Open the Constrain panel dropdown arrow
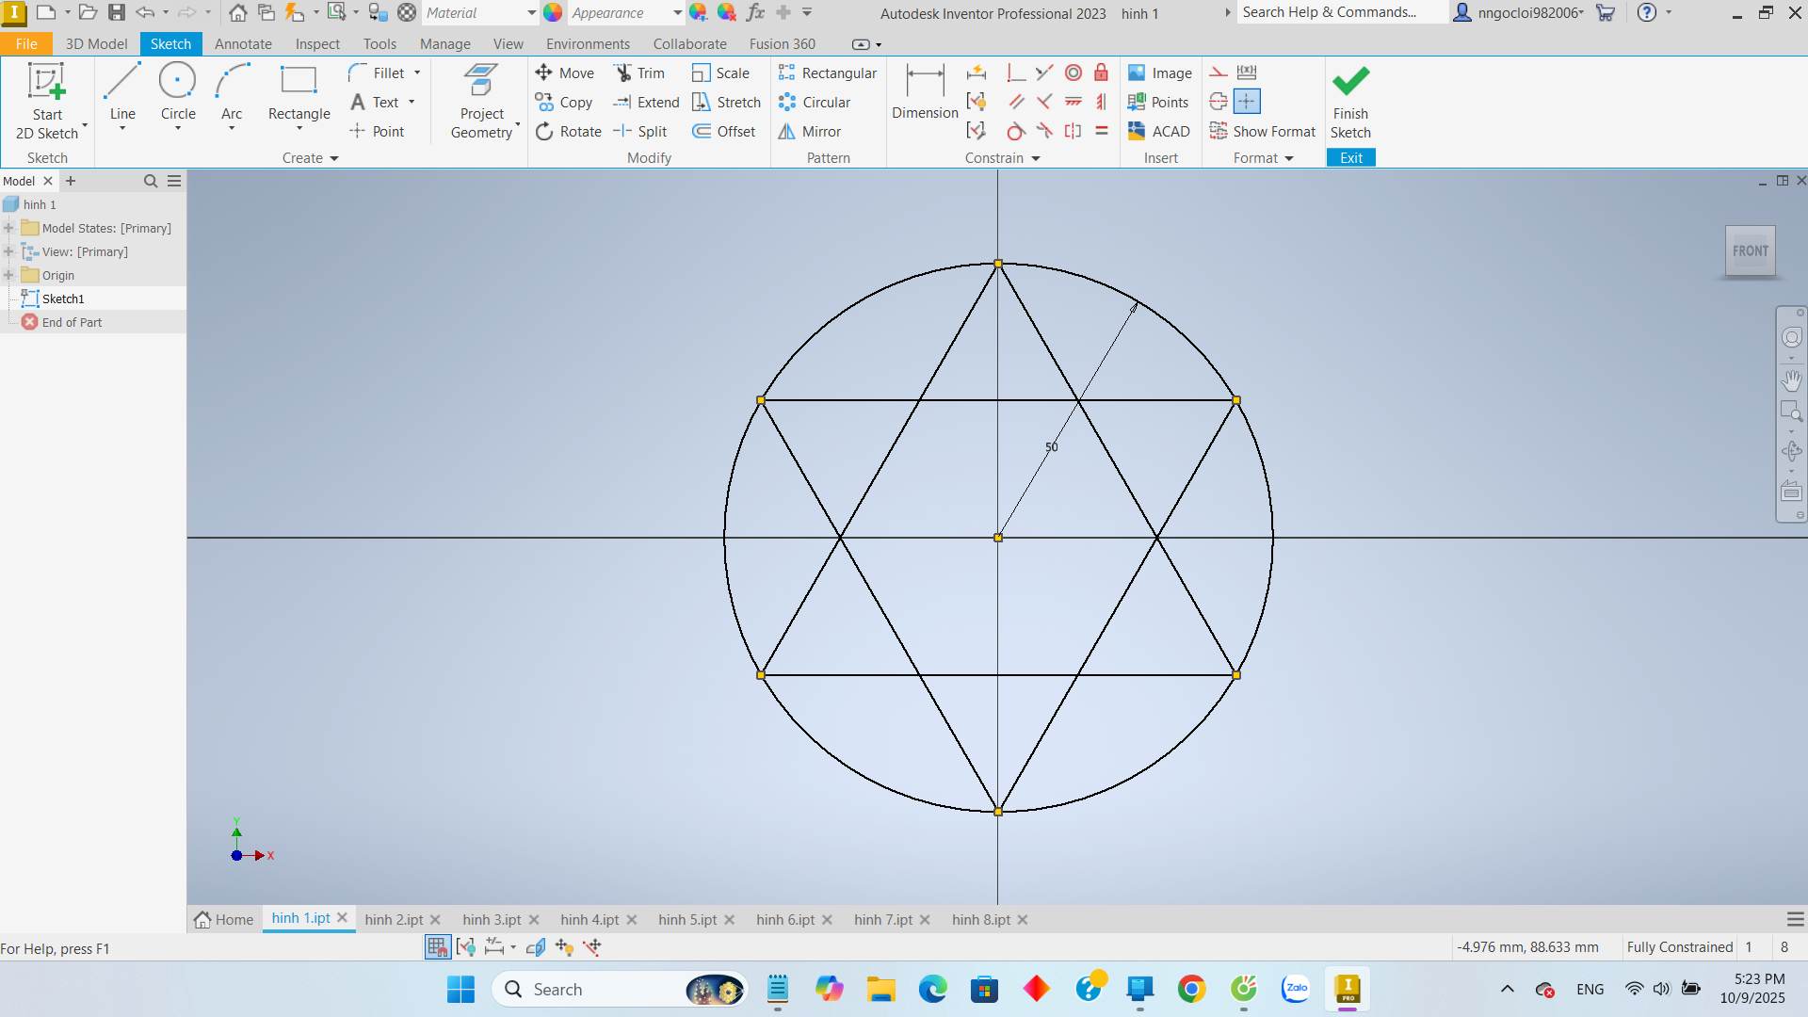 (1036, 159)
